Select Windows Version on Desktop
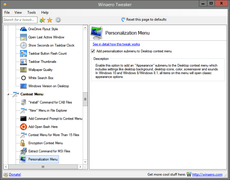The width and height of the screenshot is (230, 180). tap(49, 86)
